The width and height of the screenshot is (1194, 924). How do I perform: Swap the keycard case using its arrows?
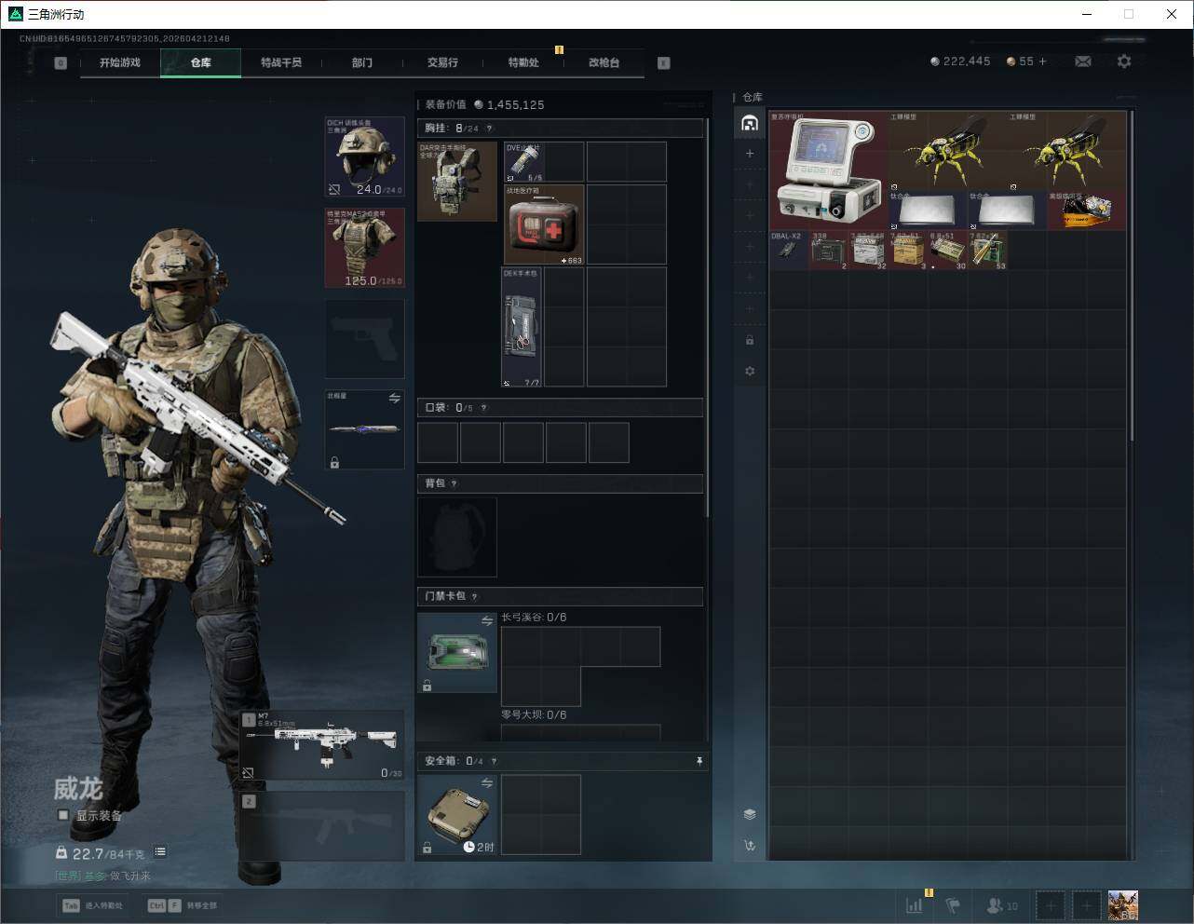click(x=486, y=621)
